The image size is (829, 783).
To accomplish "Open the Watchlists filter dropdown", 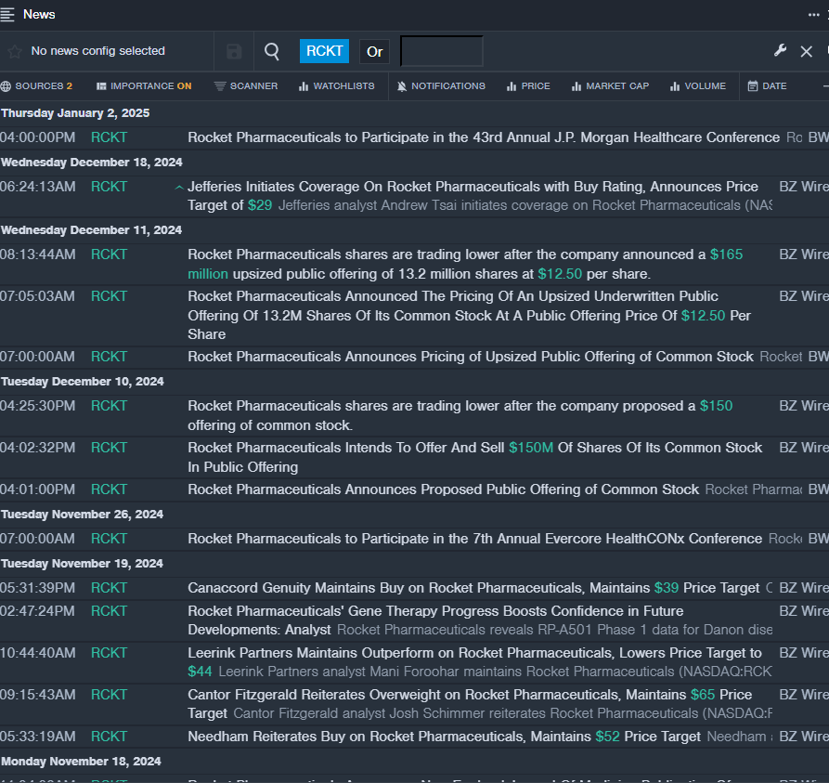I will point(336,86).
